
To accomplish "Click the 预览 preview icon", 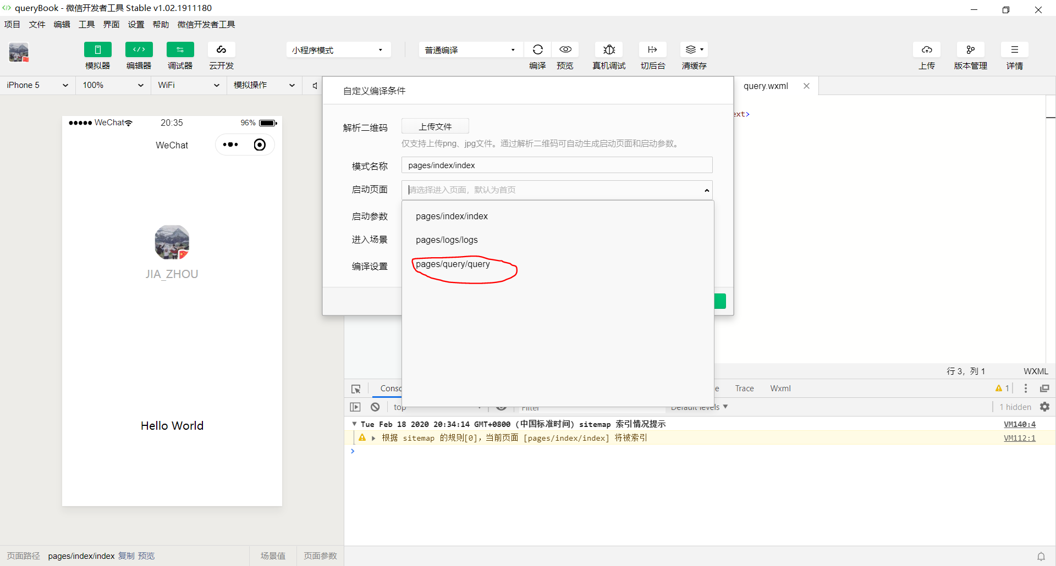I will pyautogui.click(x=565, y=49).
